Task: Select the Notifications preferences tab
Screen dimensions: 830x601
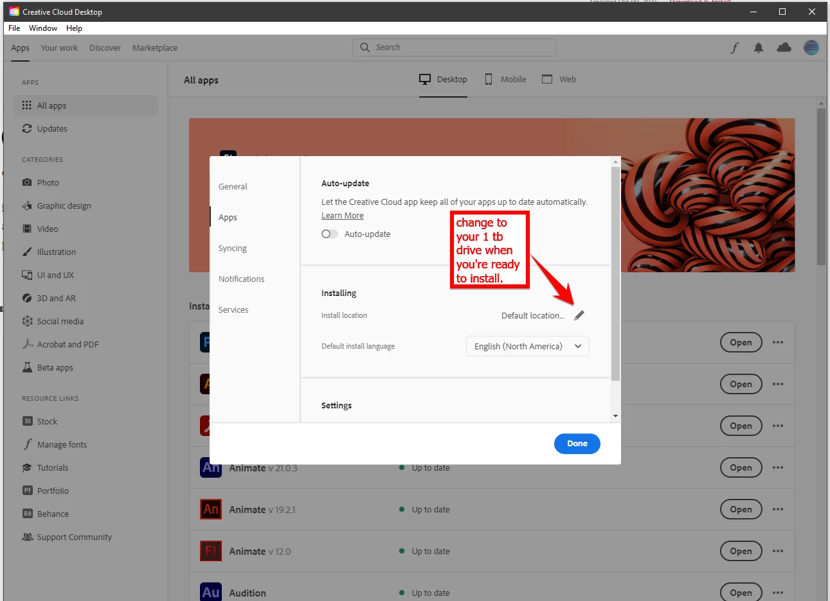Action: click(x=241, y=279)
